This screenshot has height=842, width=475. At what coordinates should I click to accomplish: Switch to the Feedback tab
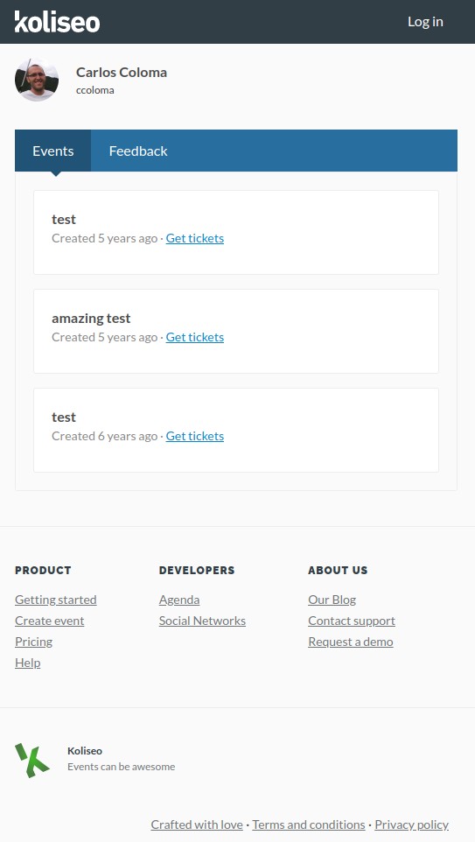(138, 151)
